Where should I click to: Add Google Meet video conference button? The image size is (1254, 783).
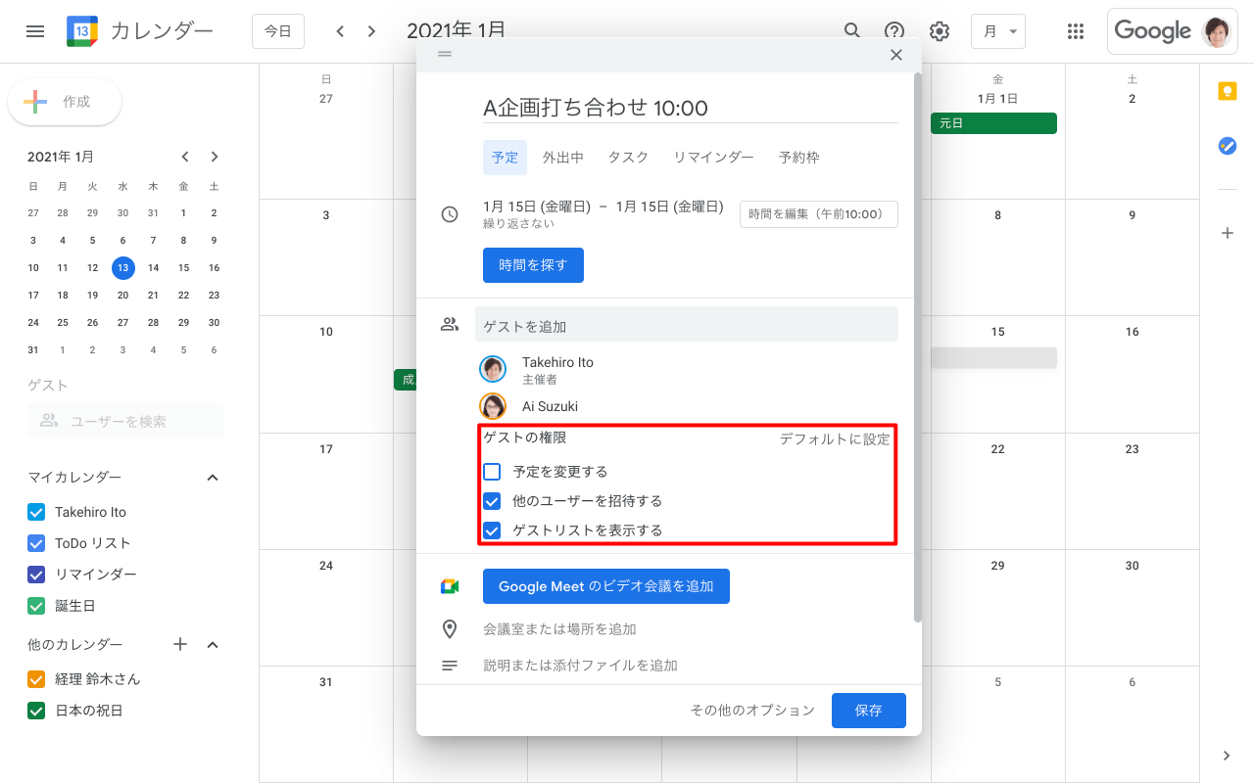(x=606, y=586)
